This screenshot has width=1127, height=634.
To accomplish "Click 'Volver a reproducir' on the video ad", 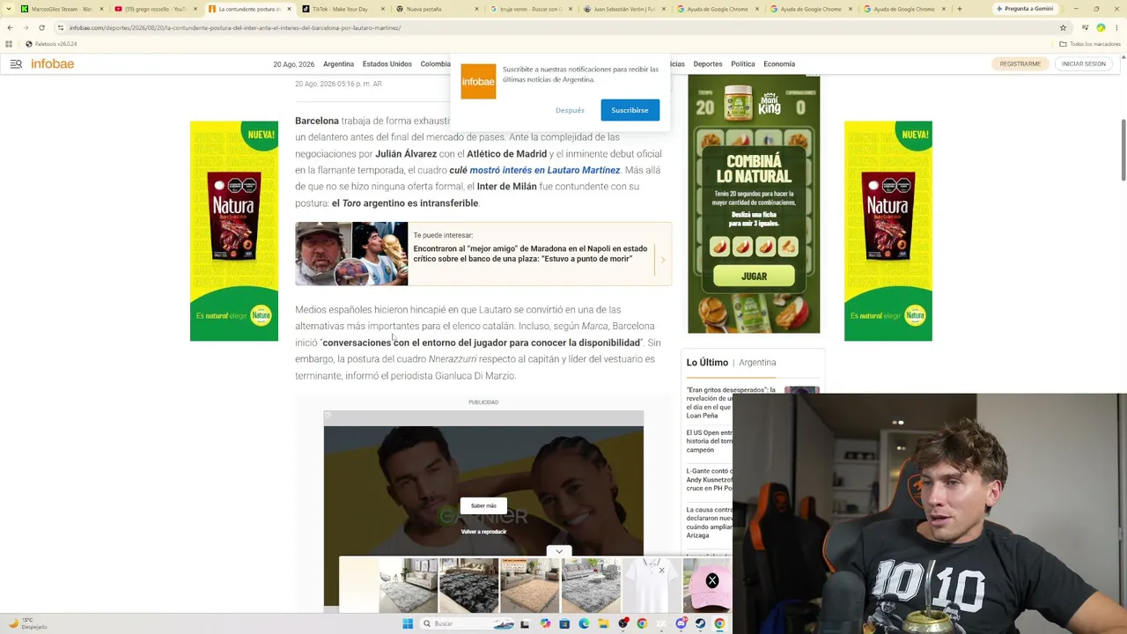I will click(483, 532).
